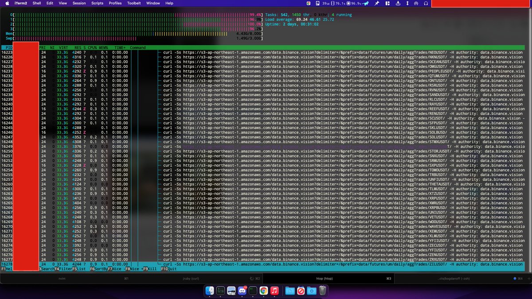Open the Session menu
Image resolution: width=532 pixels, height=299 pixels.
click(x=79, y=3)
